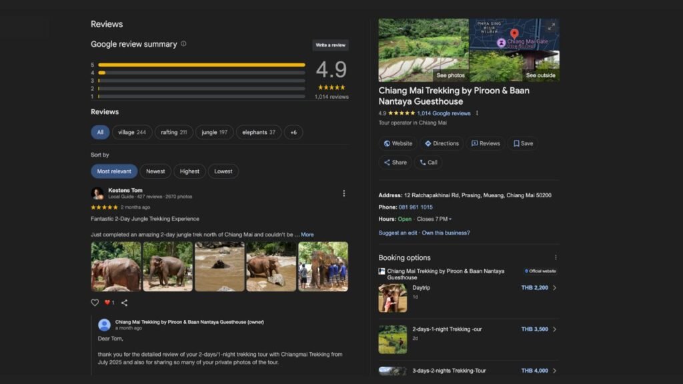Viewport: 683px width, 384px height.
Task: Open the See photos thumbnail
Action: pyautogui.click(x=424, y=50)
